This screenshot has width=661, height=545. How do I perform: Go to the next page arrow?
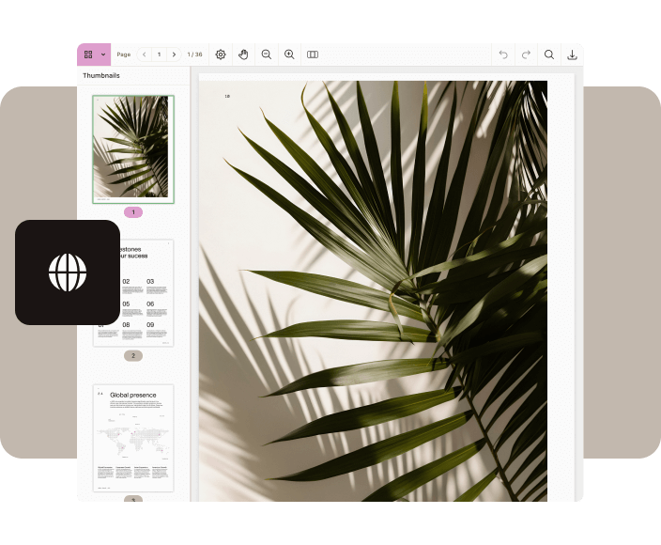(x=174, y=54)
